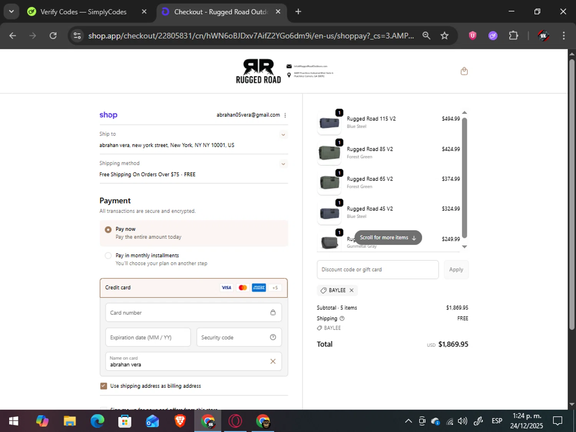
Task: Open the browser profile avatar
Action: point(543,36)
